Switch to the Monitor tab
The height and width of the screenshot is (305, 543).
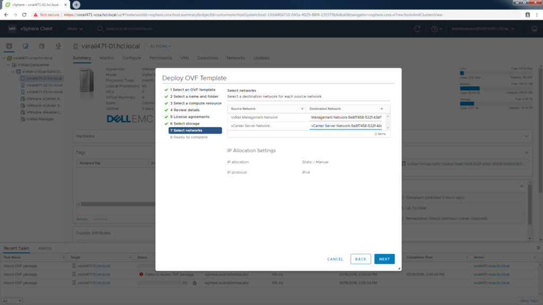pos(107,58)
